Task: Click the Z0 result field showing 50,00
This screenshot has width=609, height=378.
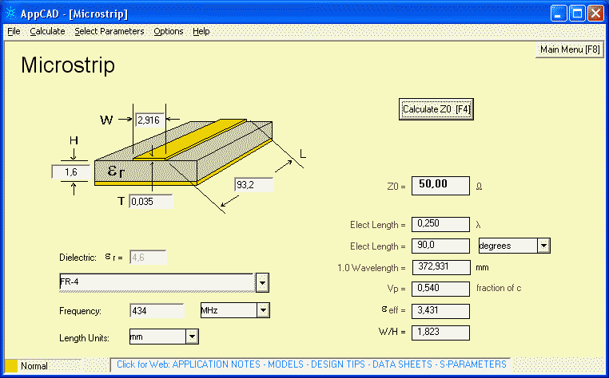Action: coord(440,186)
